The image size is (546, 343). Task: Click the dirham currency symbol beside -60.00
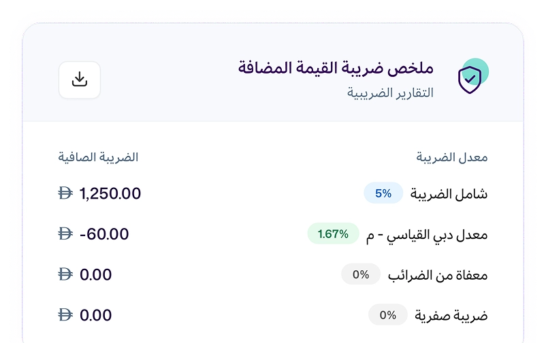click(x=66, y=235)
